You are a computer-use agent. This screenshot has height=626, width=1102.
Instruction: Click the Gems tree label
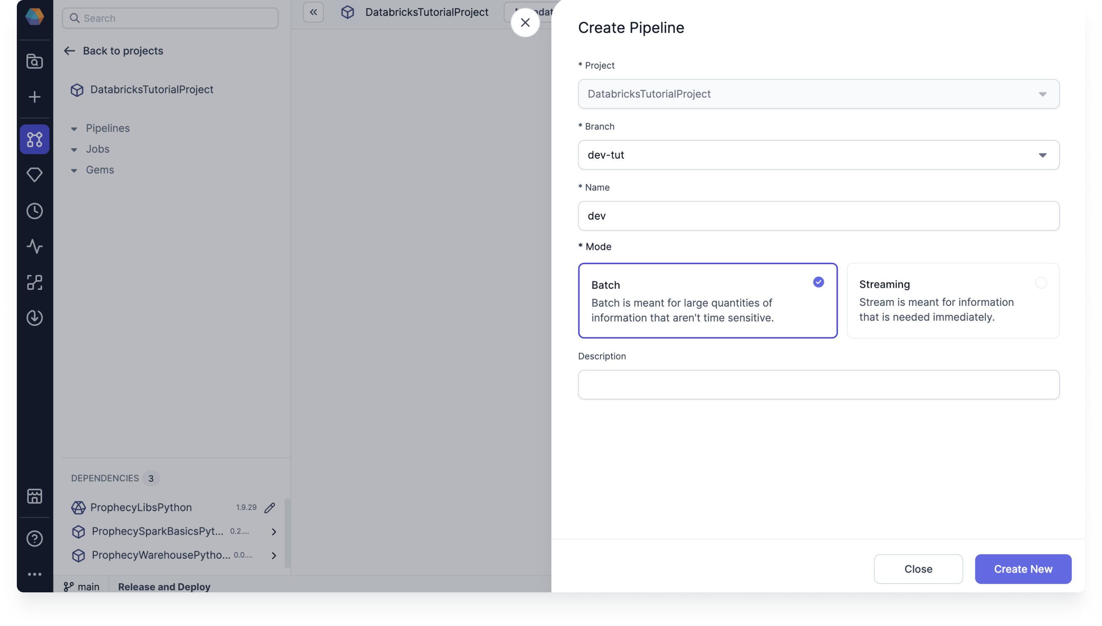(100, 170)
